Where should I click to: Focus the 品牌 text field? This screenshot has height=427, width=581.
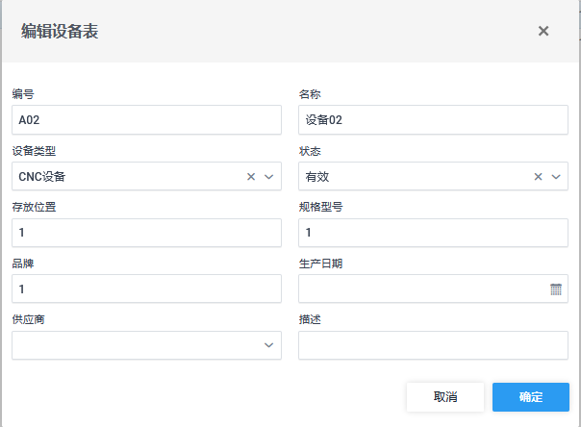point(146,289)
